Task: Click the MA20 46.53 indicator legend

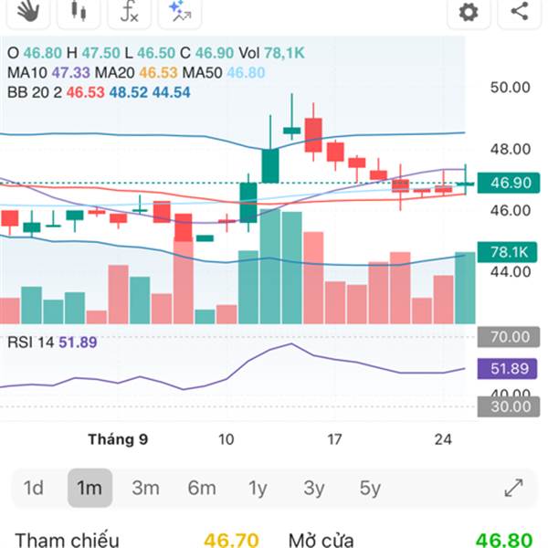Action: coord(136,73)
